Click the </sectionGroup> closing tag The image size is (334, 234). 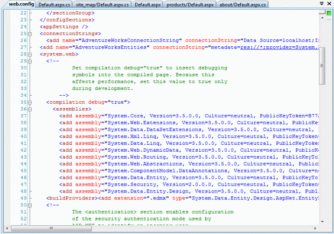71,13
